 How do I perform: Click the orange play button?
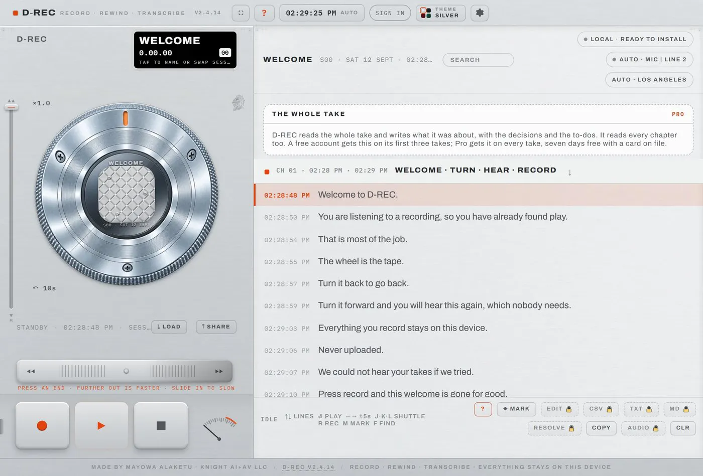[101, 426]
